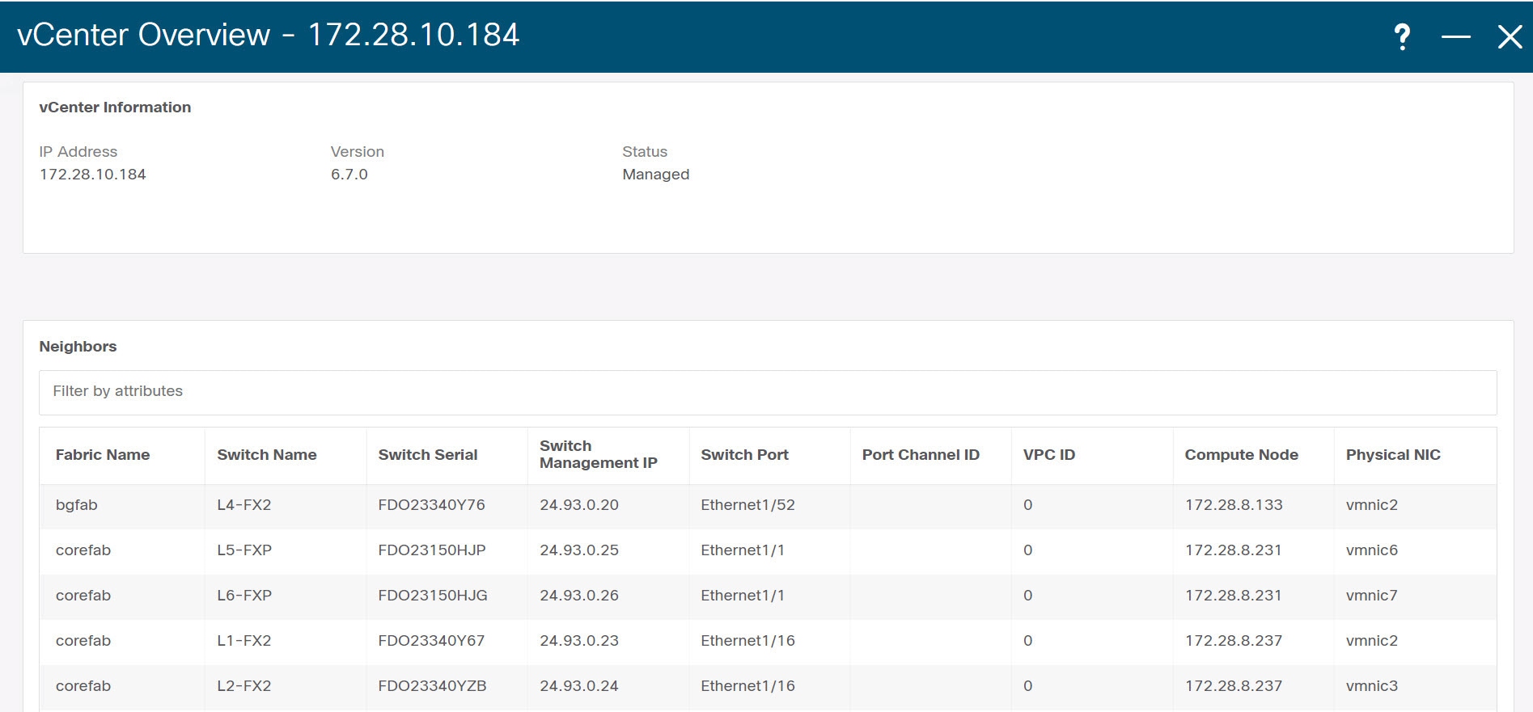Sort by Switch Name column header

tap(267, 455)
